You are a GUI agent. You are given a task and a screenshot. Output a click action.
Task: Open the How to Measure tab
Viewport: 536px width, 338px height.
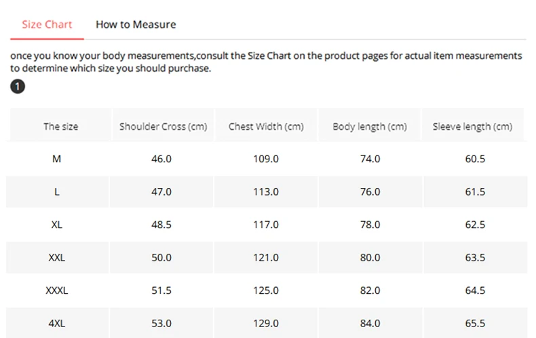coord(136,24)
